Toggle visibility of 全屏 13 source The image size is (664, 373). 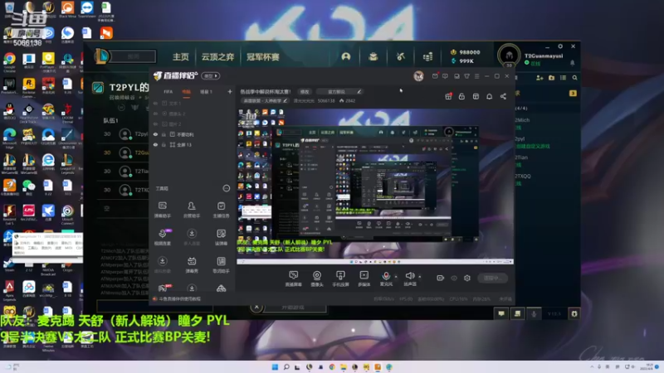coord(155,144)
